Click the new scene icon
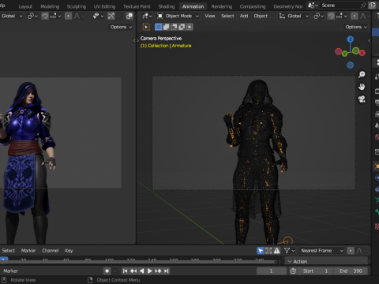 click(373, 6)
